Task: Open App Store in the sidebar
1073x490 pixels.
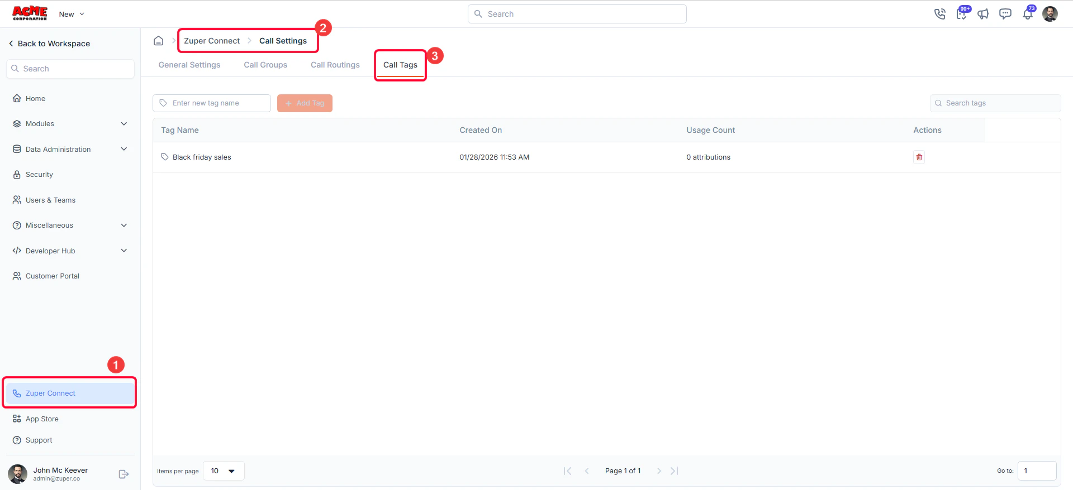Action: [x=70, y=419]
